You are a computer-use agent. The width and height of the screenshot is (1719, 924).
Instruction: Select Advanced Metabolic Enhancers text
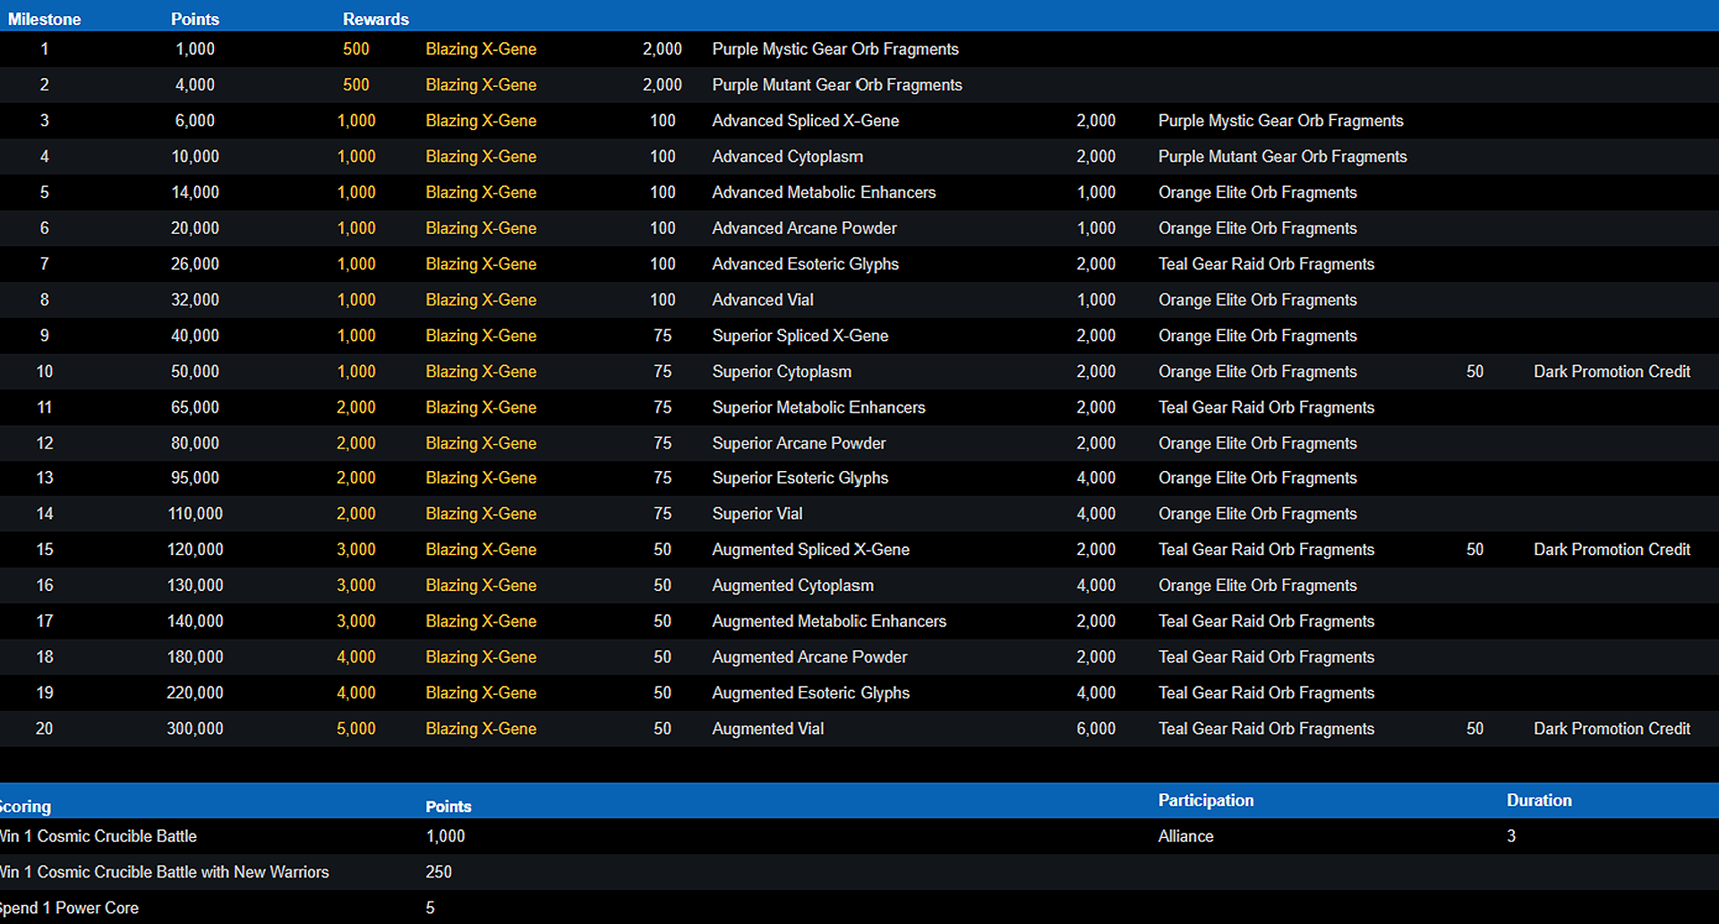click(823, 192)
